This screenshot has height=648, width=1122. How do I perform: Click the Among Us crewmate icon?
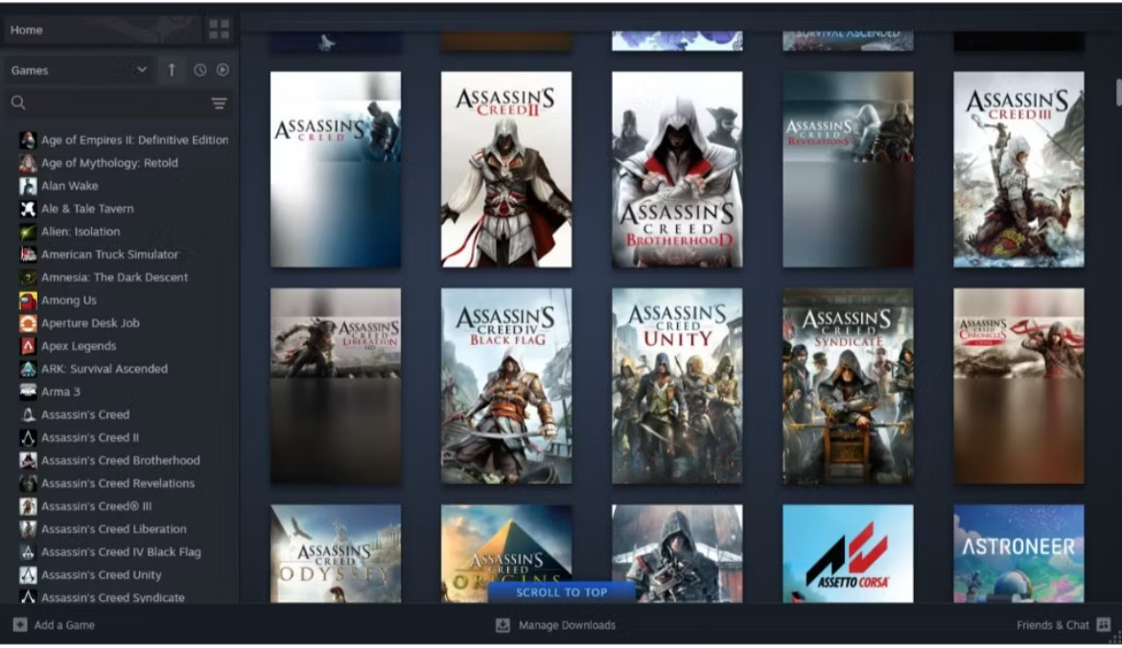(x=28, y=300)
